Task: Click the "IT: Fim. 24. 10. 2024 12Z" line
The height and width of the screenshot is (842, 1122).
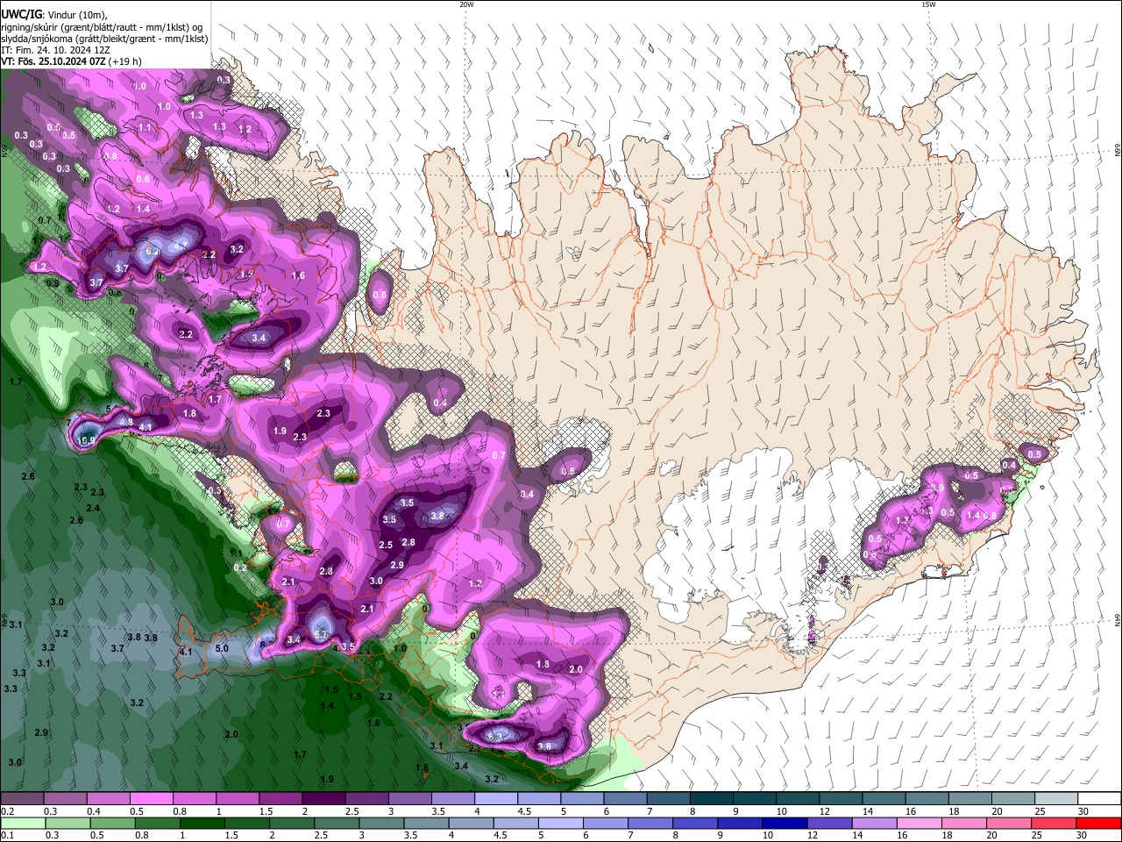Action: click(53, 50)
